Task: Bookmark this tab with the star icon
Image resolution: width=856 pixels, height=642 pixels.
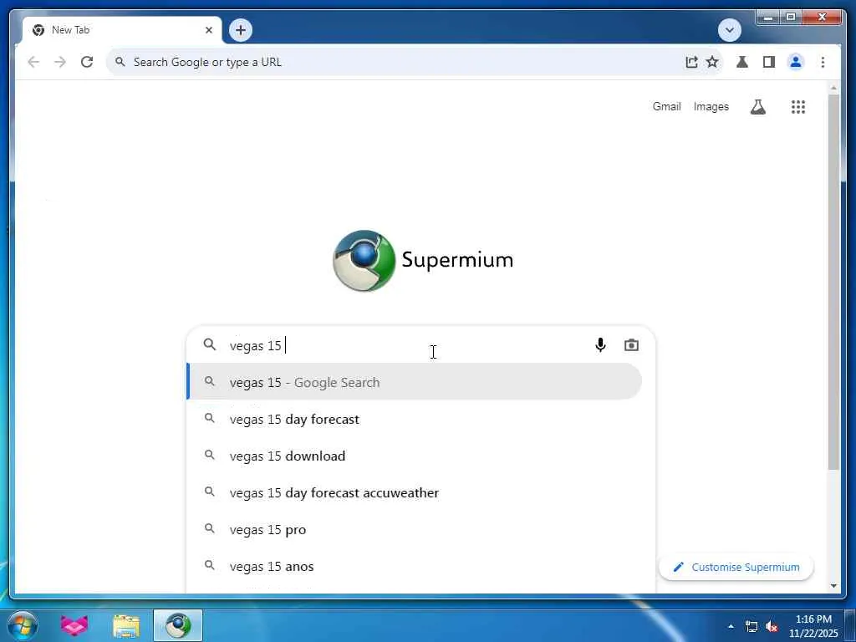Action: click(x=712, y=62)
